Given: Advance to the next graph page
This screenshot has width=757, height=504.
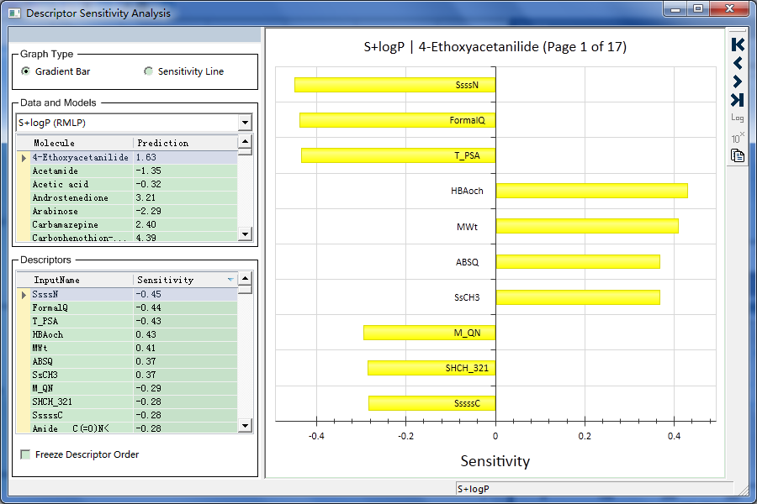Looking at the screenshot, I should (737, 81).
